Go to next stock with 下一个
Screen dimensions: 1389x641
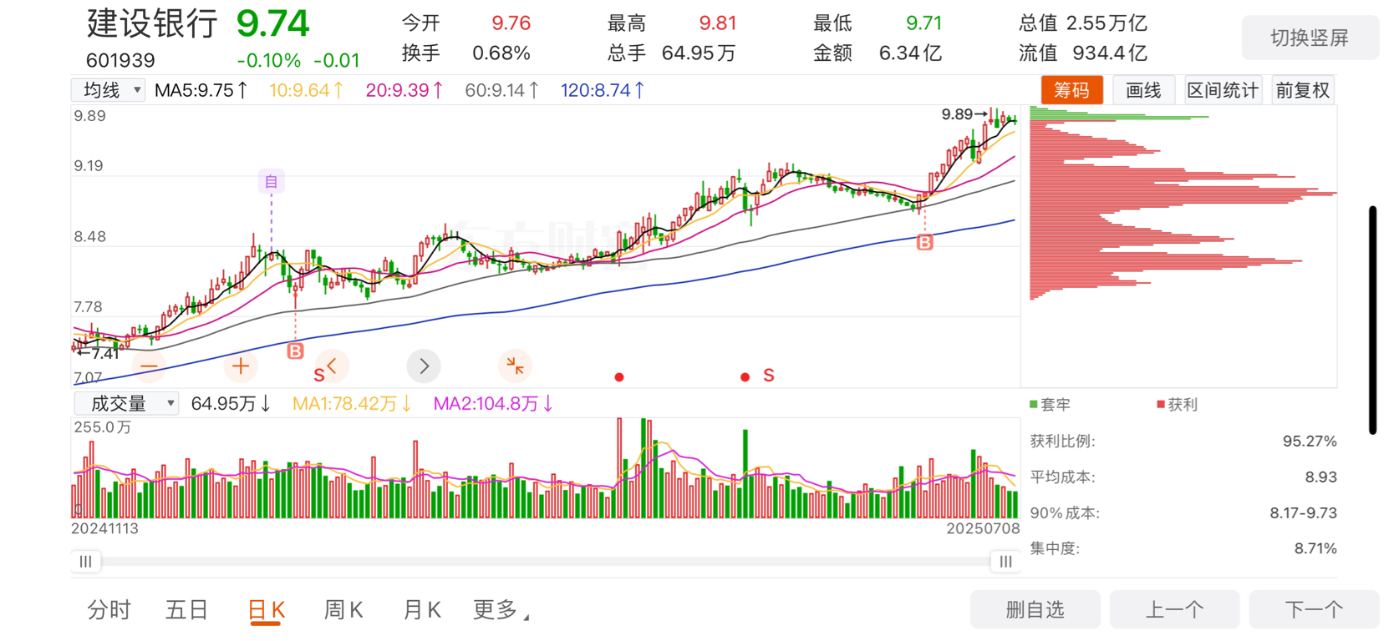point(1314,609)
